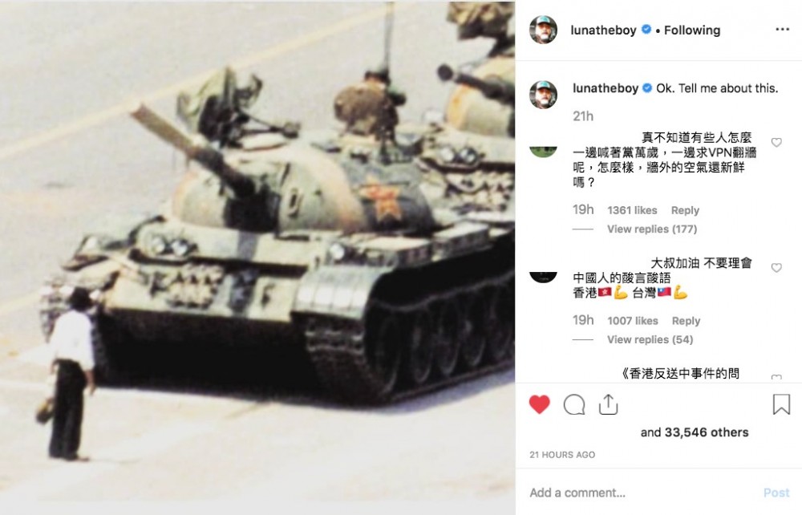
Task: Reply to the comment with 1361 likes
Action: click(685, 210)
